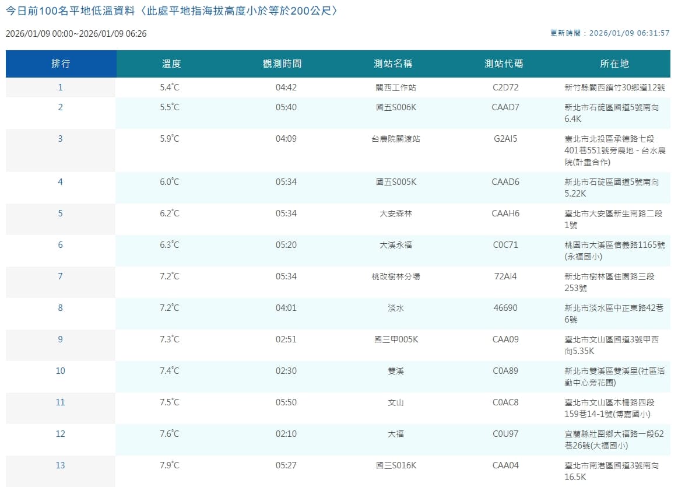
Task: Click station code CAA09
Action: [505, 340]
